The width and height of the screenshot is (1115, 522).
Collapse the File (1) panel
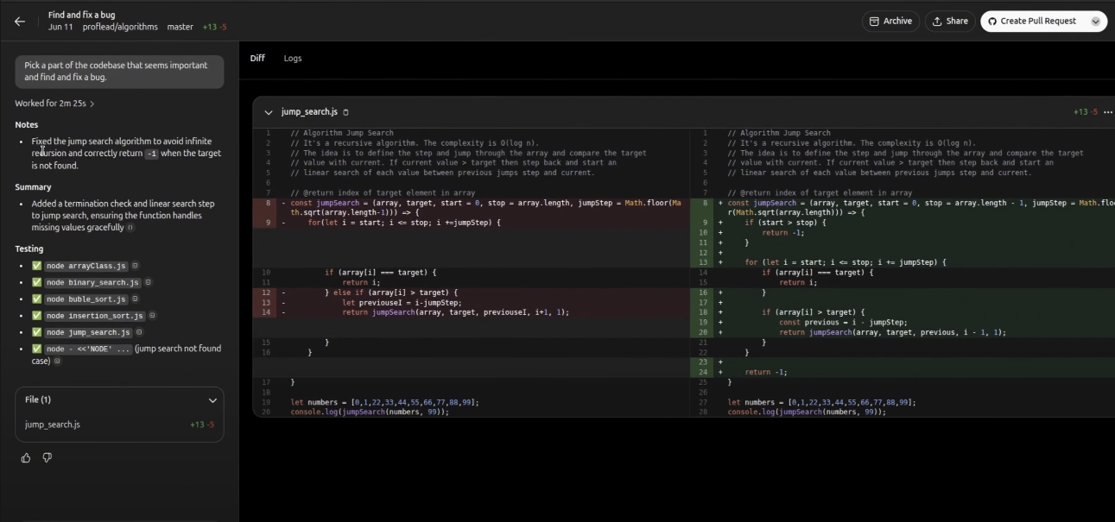(212, 400)
